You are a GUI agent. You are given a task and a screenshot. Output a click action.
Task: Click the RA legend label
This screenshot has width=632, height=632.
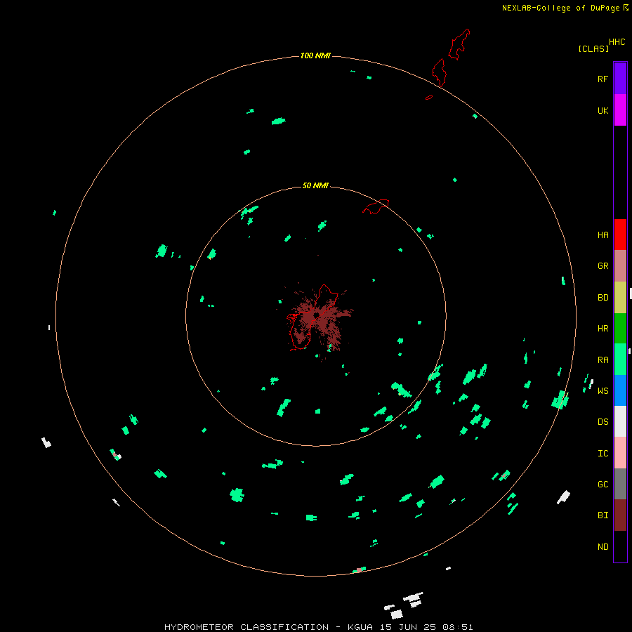click(603, 360)
